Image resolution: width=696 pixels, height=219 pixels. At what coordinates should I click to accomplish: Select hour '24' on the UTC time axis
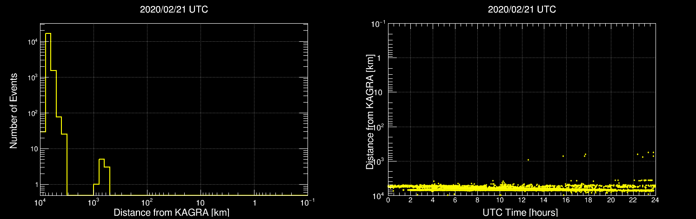[x=655, y=200]
